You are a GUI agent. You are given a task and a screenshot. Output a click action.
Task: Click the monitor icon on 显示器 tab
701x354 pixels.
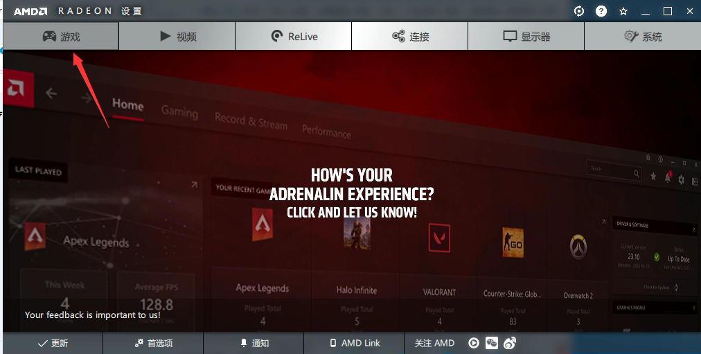point(510,36)
